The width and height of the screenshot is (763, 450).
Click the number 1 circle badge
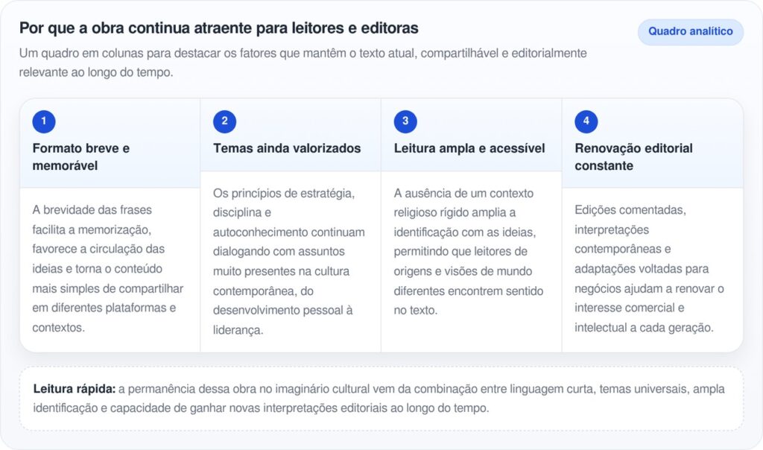44,121
